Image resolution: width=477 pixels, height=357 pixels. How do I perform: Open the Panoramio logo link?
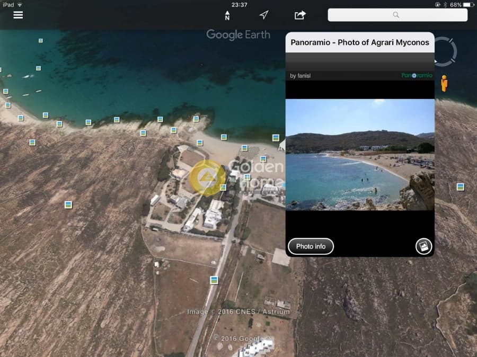click(x=417, y=75)
